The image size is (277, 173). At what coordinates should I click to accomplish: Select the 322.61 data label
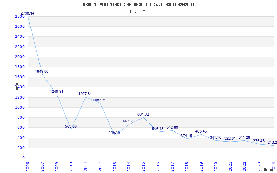[x=230, y=139]
